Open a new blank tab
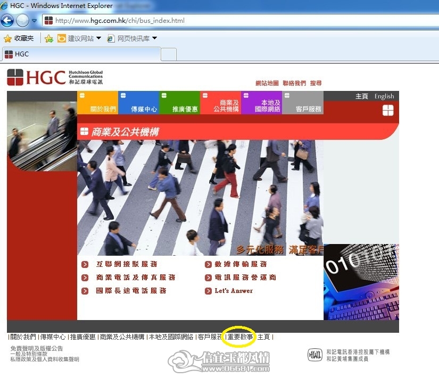 click(169, 54)
